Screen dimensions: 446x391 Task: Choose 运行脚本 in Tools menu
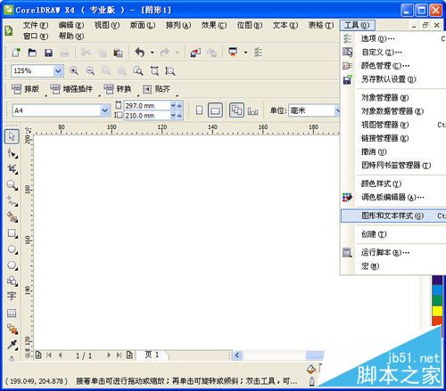tap(393, 253)
